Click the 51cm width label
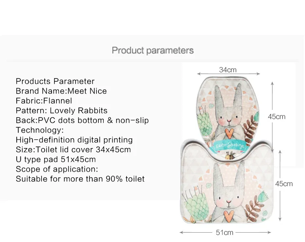The width and height of the screenshot is (305, 242). point(224,233)
